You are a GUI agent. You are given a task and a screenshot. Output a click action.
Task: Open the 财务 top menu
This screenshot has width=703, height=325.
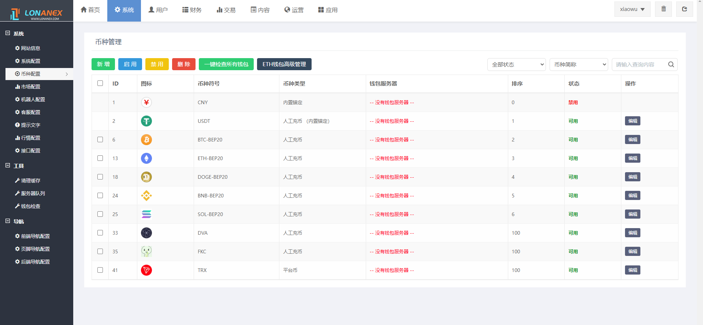pyautogui.click(x=192, y=10)
